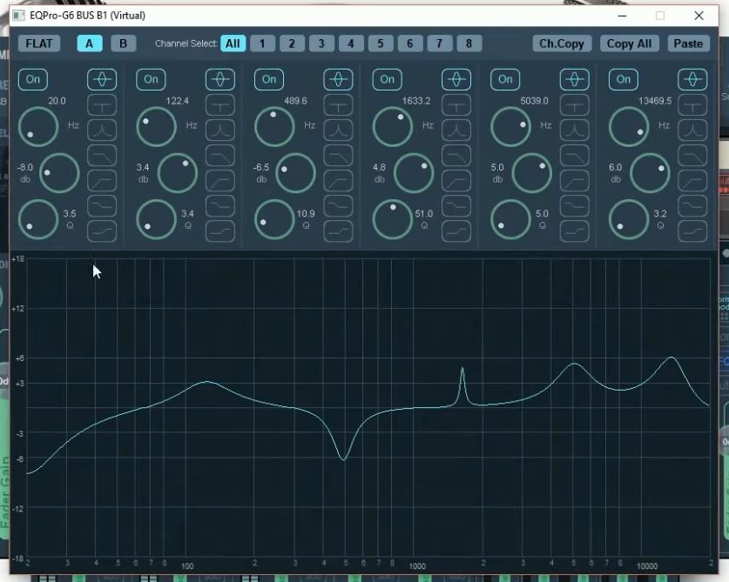Select the All channels button

coord(232,42)
